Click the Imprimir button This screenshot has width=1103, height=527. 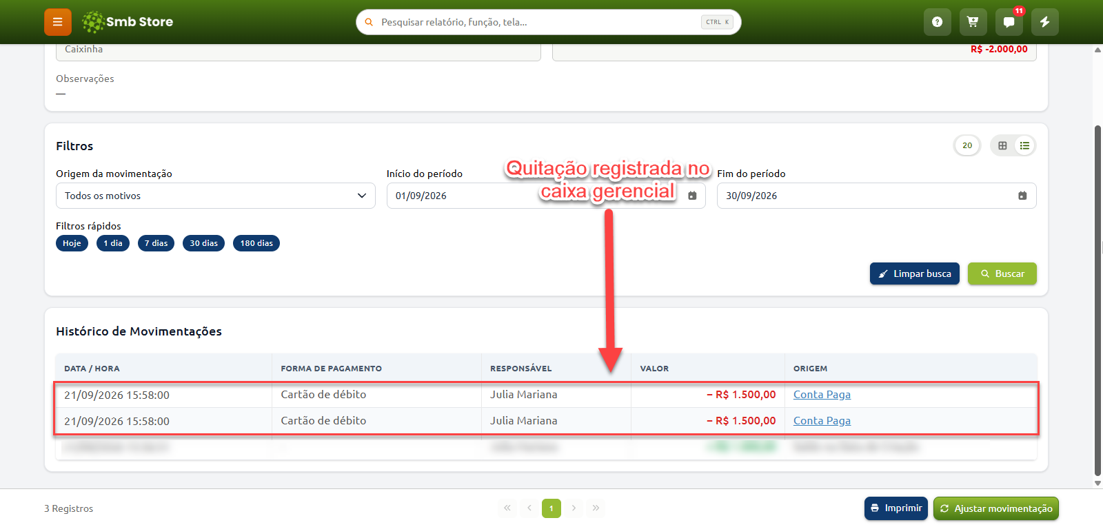pos(896,508)
